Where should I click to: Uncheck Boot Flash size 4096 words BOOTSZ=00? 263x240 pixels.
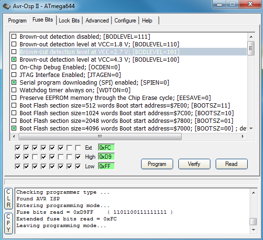(14, 128)
